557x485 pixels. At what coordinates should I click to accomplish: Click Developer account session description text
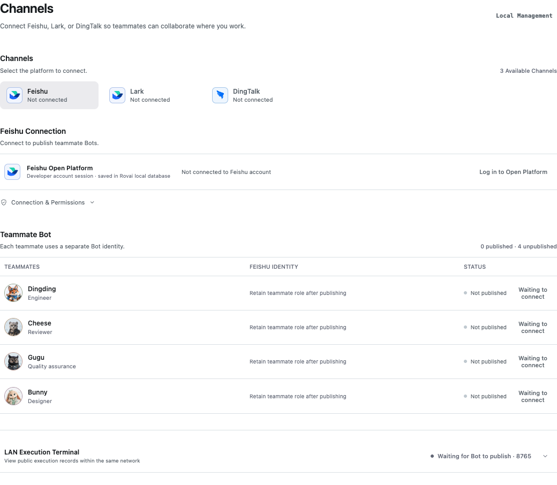coord(99,176)
